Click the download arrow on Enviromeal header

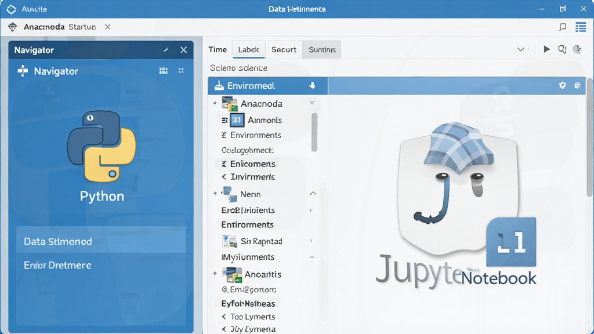point(312,86)
